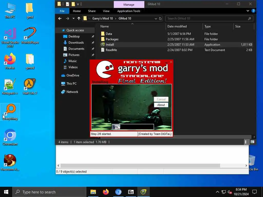Open OneDrive in navigation pane
263x197 pixels.
[x=73, y=75]
